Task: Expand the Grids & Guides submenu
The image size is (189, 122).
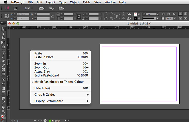Action: pyautogui.click(x=60, y=95)
